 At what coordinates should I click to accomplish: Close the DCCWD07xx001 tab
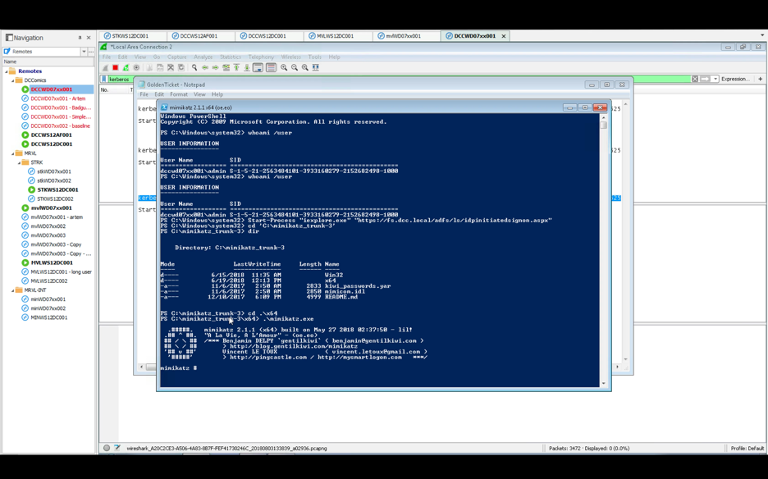pos(504,36)
